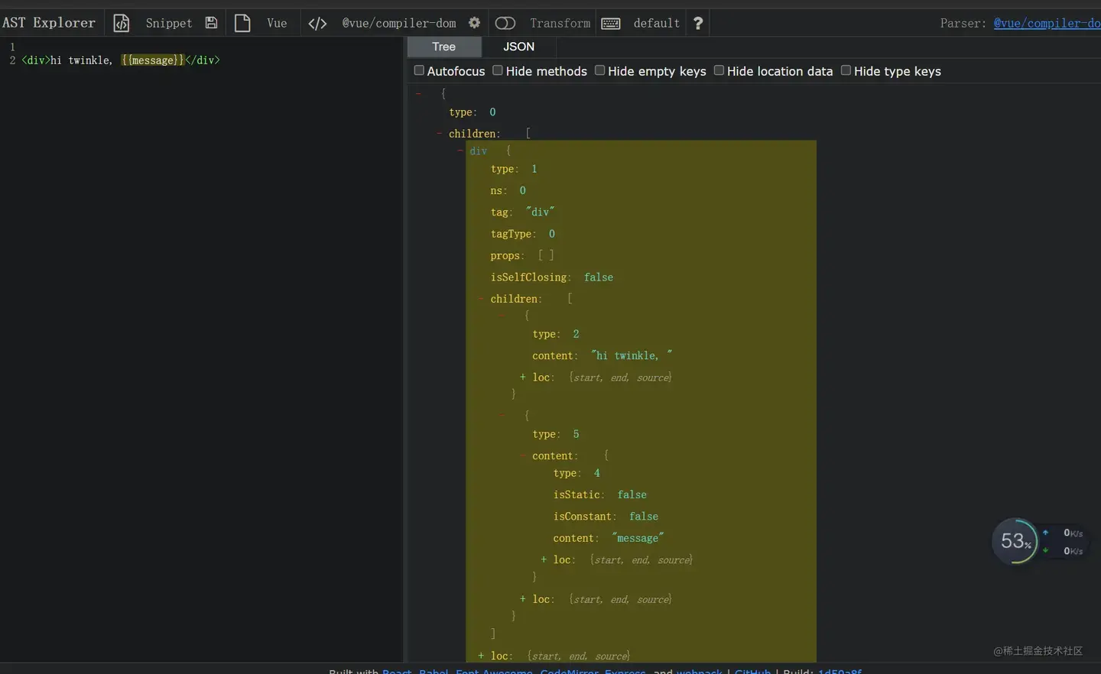
Task: Click the network speed 53% widget
Action: point(1015,541)
